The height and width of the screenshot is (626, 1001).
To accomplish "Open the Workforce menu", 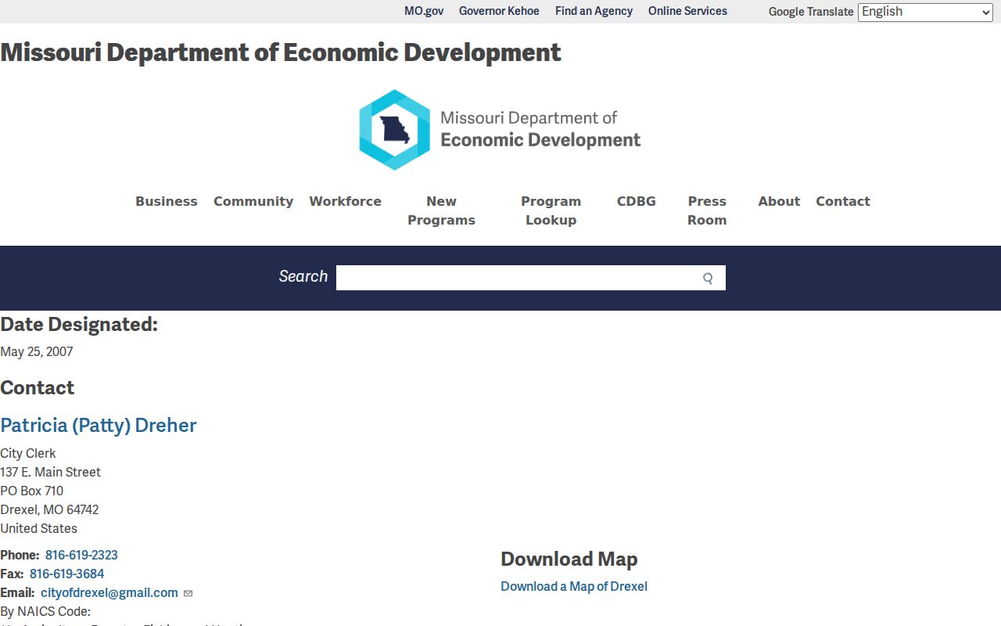I will click(345, 201).
